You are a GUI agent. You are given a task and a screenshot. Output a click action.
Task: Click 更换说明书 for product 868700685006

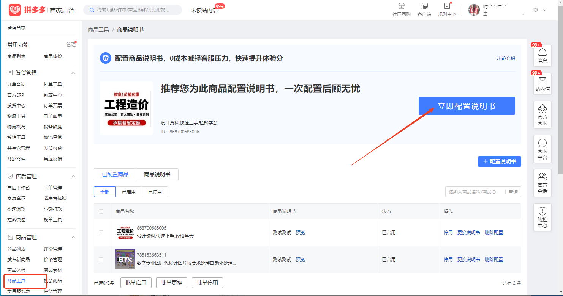pyautogui.click(x=469, y=233)
